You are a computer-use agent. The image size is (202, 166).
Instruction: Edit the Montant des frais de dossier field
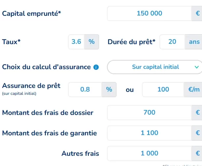(x=149, y=113)
